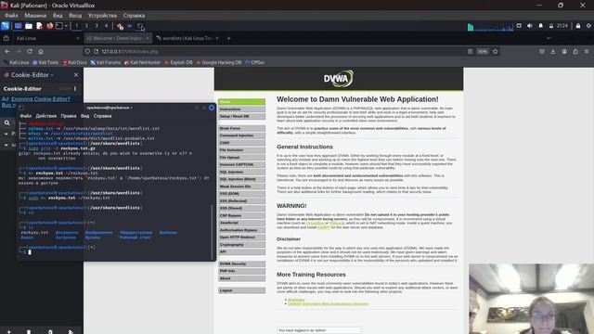Close the terminal window with blue button
Image resolution: width=594 pixels, height=334 pixels.
pyautogui.click(x=212, y=108)
